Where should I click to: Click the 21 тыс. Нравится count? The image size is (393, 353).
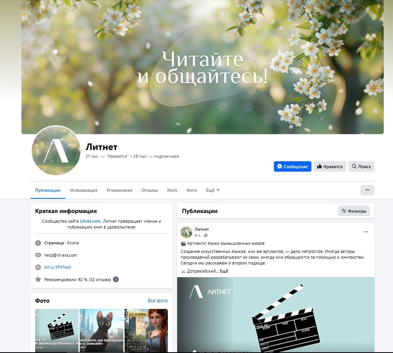click(107, 156)
